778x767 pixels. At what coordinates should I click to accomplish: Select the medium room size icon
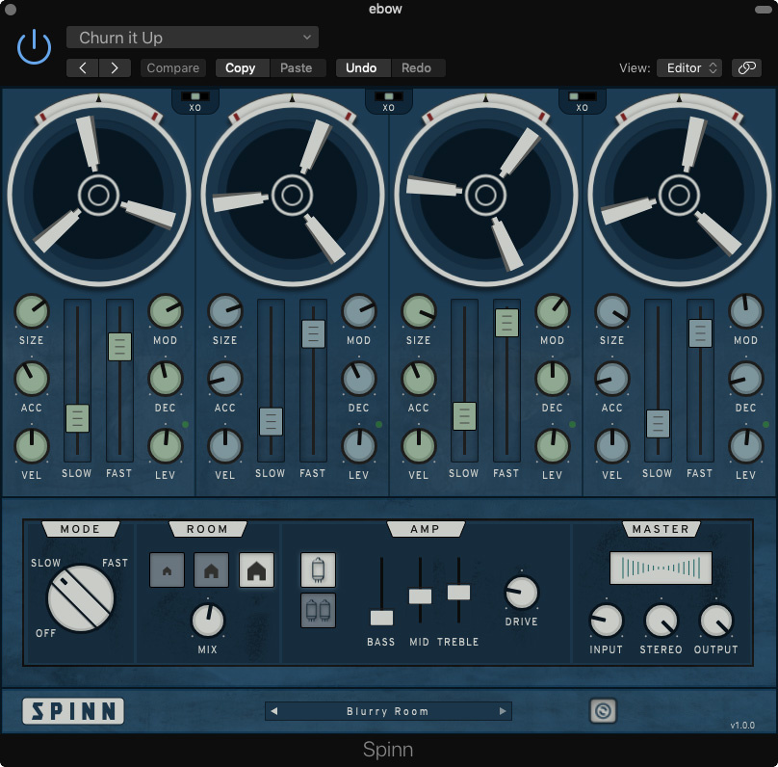(212, 569)
